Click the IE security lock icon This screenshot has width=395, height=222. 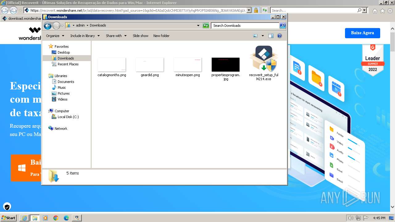click(x=256, y=10)
